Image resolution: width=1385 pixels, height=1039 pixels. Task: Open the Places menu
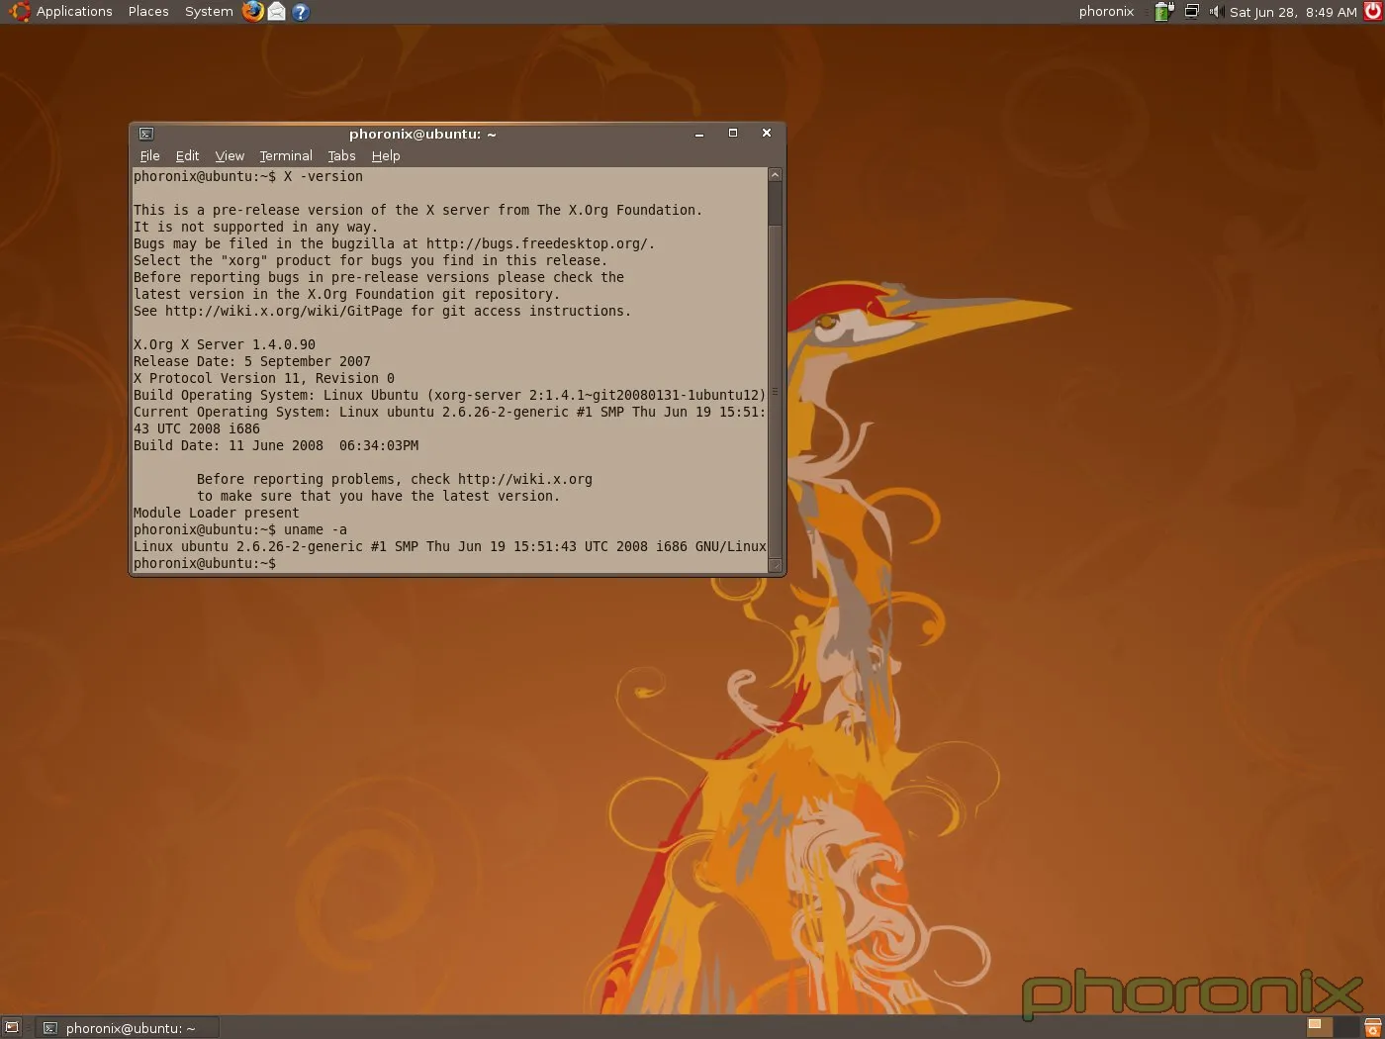(148, 12)
